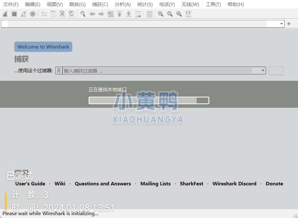Open the Donate link
Image resolution: width=298 pixels, height=218 pixels.
pos(274,184)
